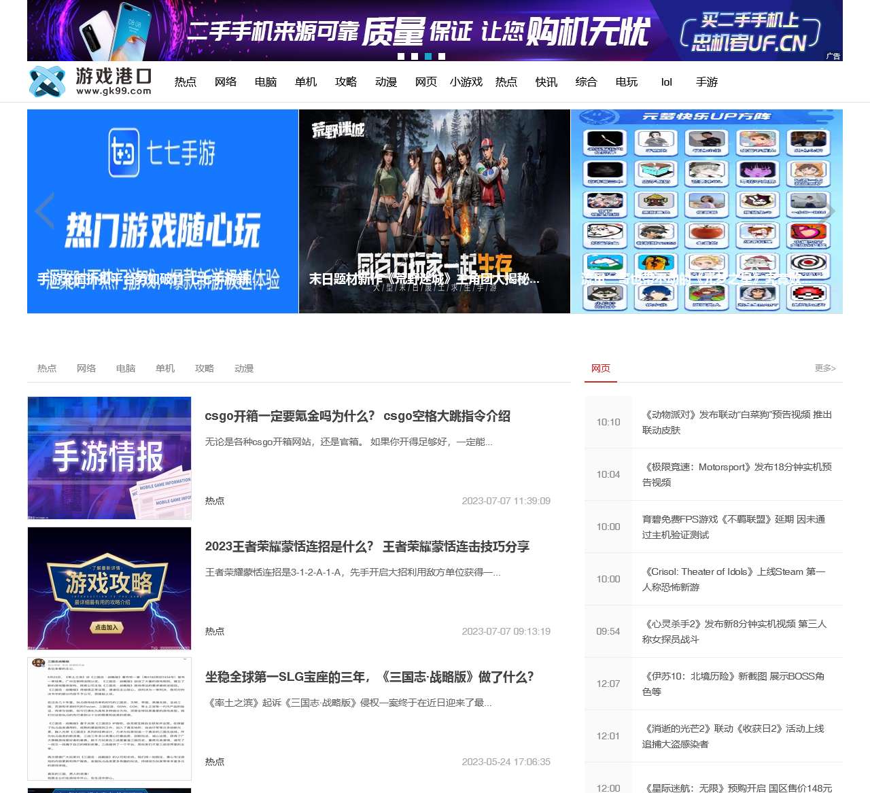Open the 电玩 nav menu item
This screenshot has height=793, width=870.
pyautogui.click(x=626, y=82)
